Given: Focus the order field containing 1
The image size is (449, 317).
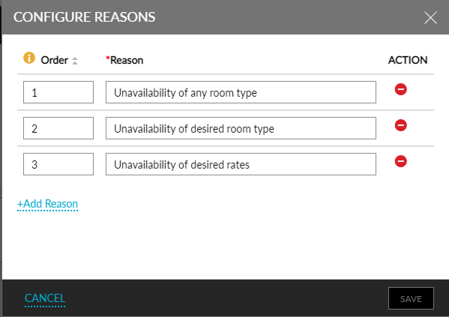Looking at the screenshot, I should tap(58, 92).
